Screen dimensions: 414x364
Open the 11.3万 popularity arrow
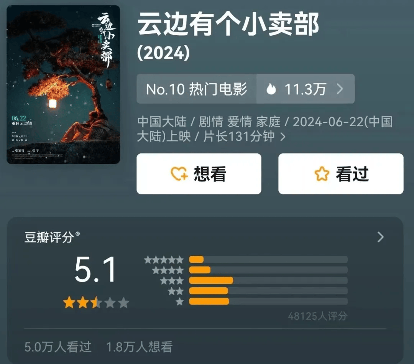click(x=340, y=89)
